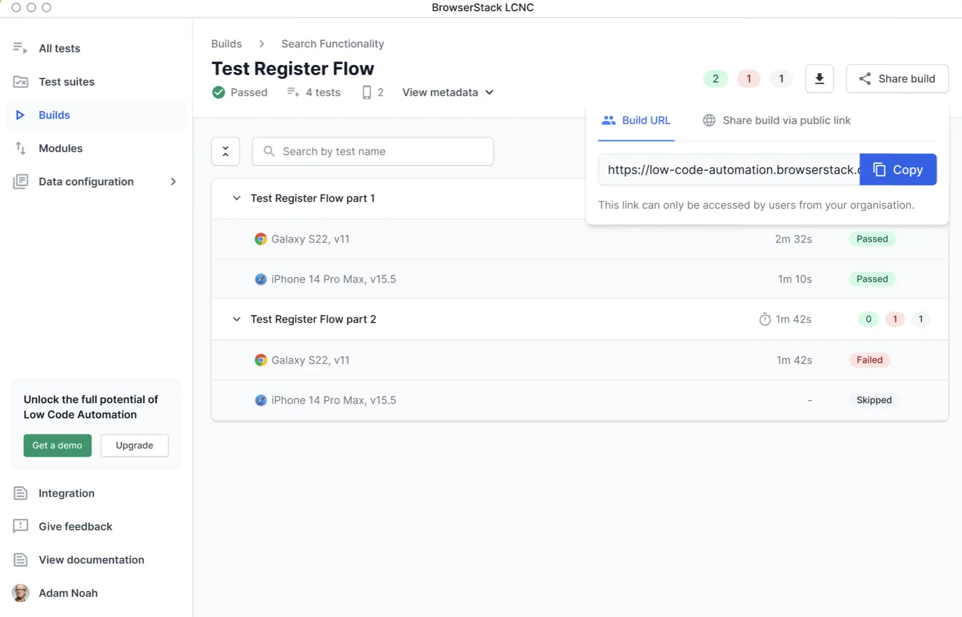
Task: Go to Builds breadcrumb link
Action: (227, 44)
